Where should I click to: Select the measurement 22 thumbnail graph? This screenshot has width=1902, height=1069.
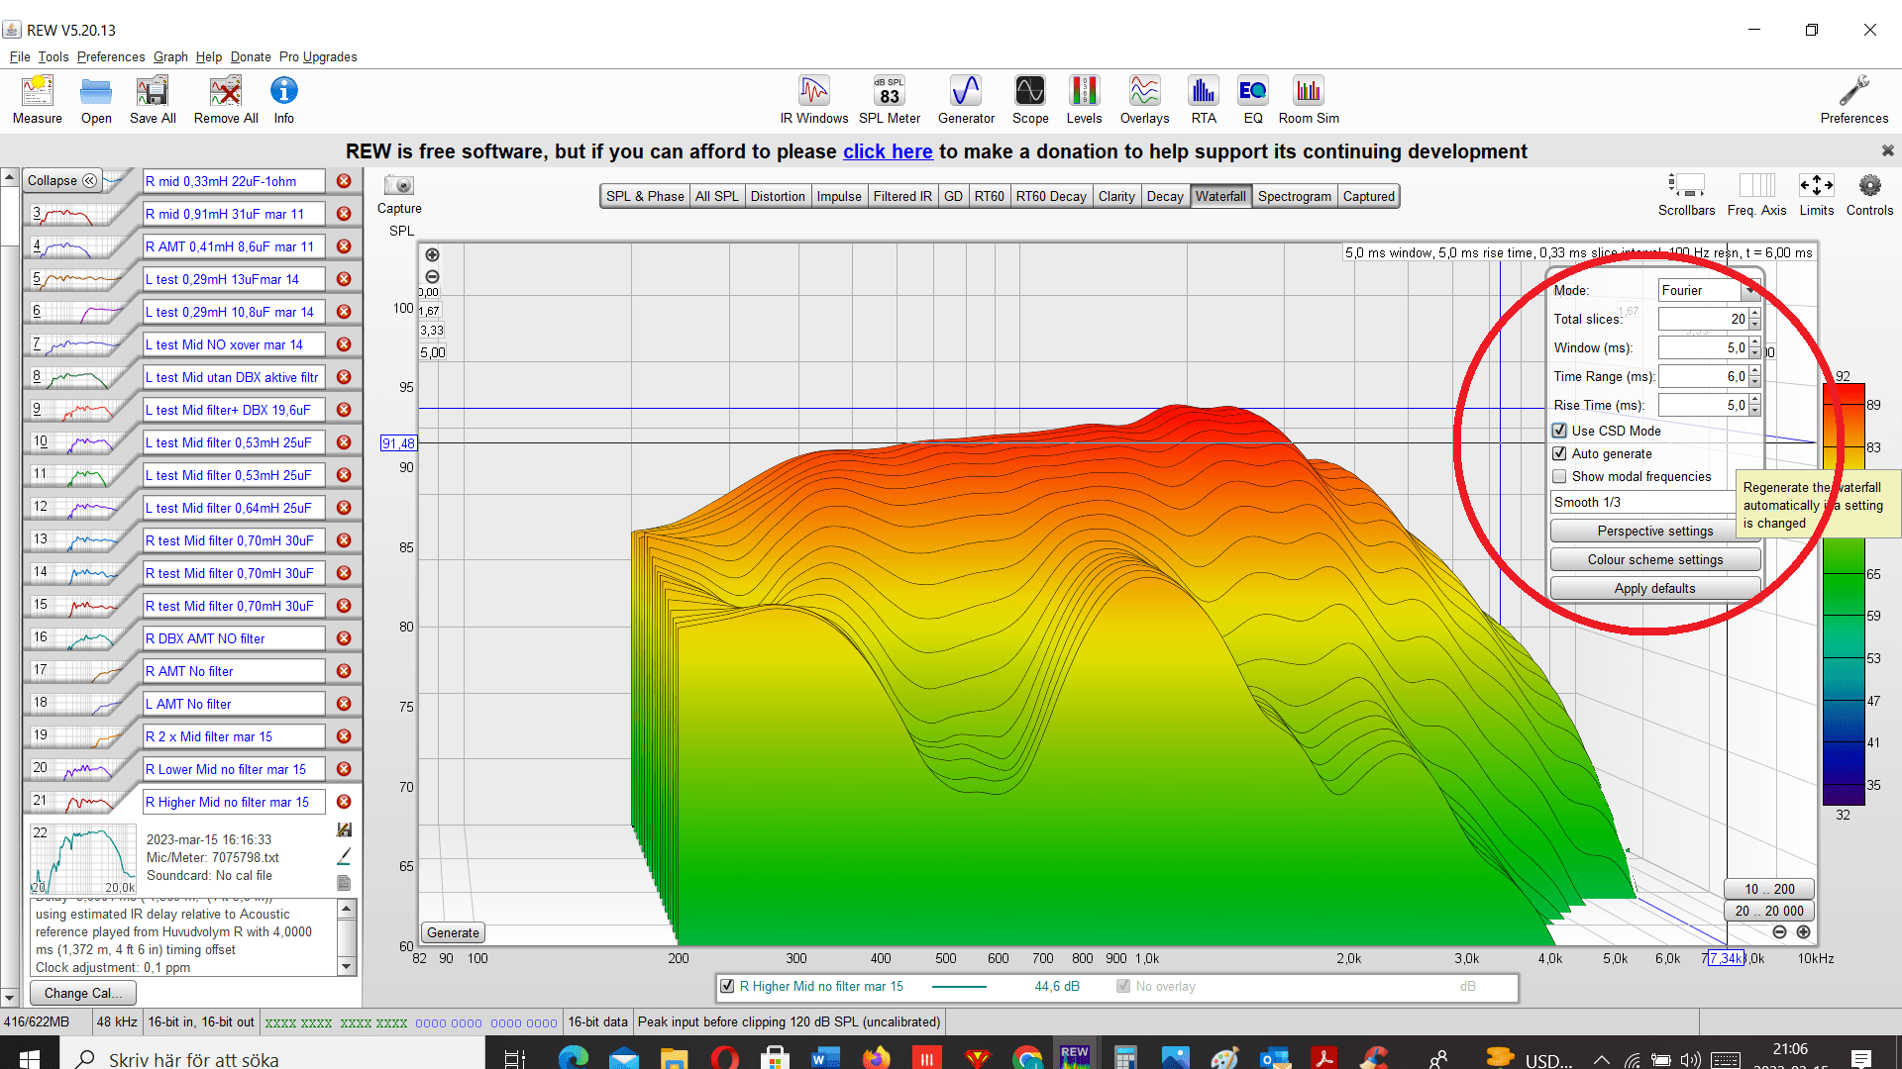83,859
